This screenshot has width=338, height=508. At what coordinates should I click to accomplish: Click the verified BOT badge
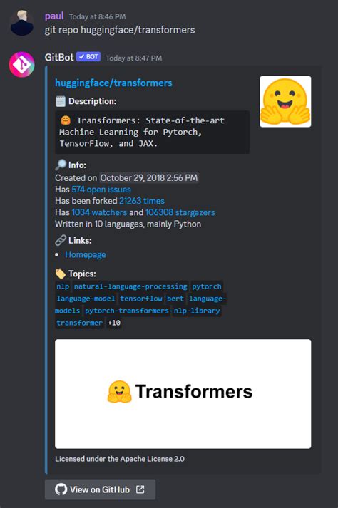click(x=88, y=57)
